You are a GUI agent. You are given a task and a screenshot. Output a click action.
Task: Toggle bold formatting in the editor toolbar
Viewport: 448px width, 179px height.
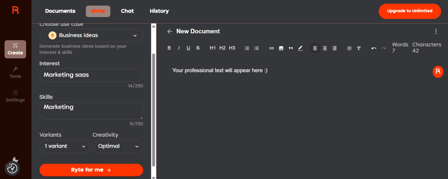169,48
